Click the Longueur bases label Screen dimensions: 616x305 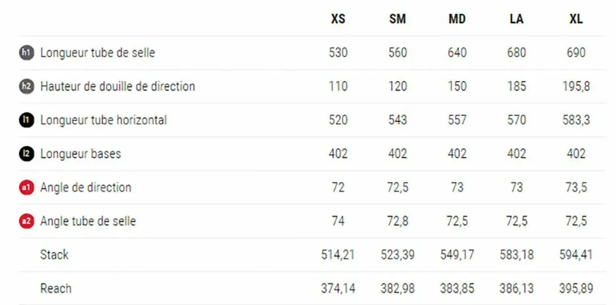pos(81,154)
